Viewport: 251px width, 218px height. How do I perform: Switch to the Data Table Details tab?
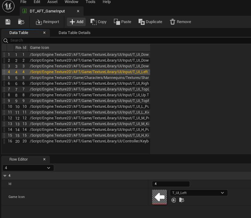74,32
